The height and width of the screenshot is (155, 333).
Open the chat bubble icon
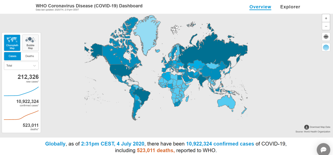(x=324, y=150)
